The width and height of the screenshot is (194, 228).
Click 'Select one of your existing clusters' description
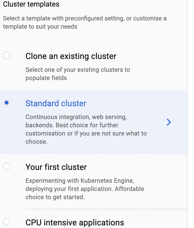[78, 70]
